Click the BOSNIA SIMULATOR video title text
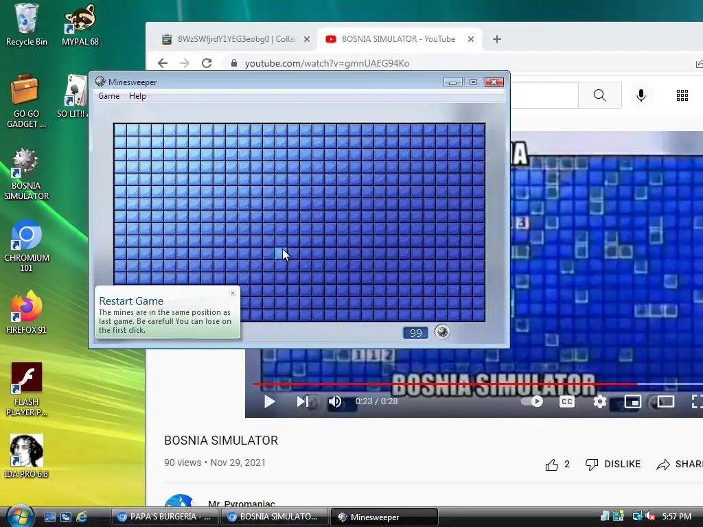This screenshot has width=703, height=527. pos(221,441)
